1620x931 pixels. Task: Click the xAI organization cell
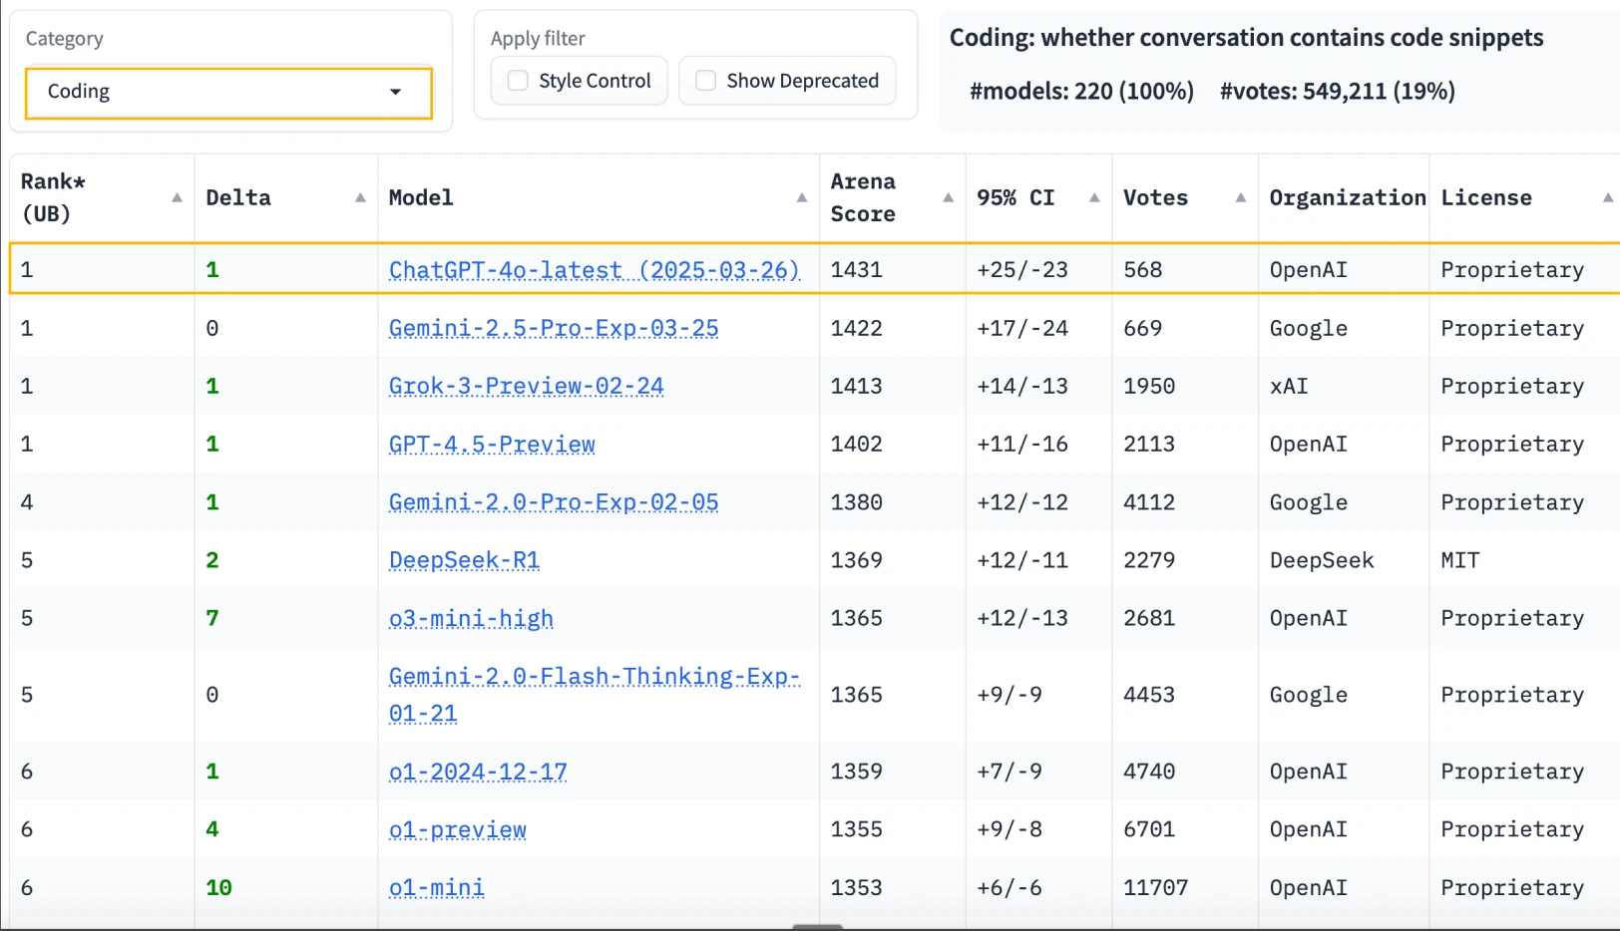pyautogui.click(x=1289, y=386)
